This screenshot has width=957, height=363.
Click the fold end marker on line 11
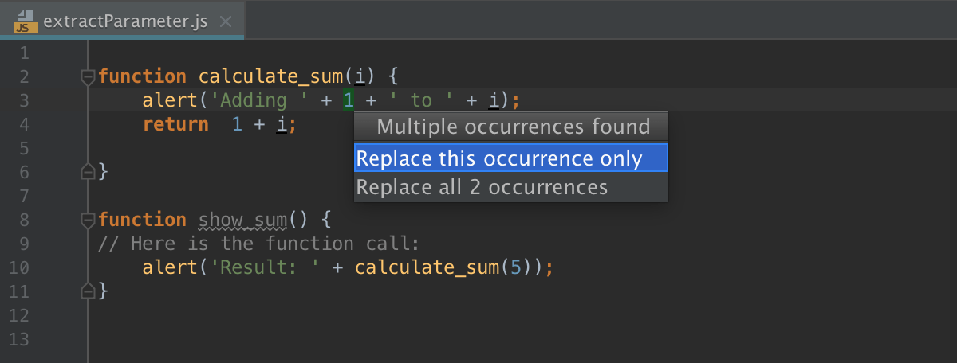coord(88,291)
